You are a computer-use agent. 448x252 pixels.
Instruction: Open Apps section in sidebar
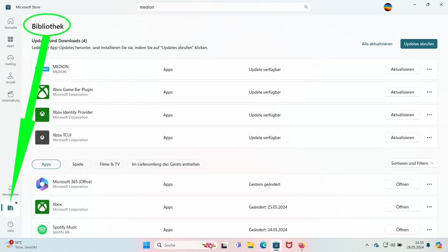(x=11, y=42)
